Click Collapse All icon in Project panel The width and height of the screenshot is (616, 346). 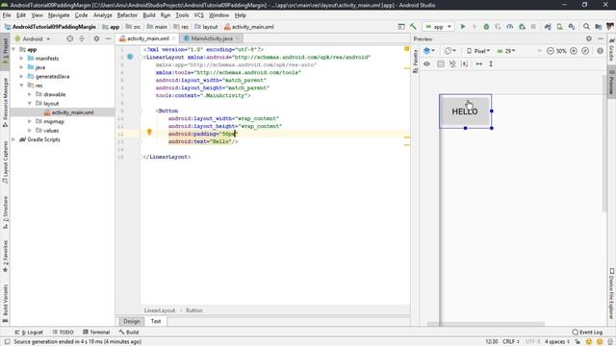[x=82, y=38]
